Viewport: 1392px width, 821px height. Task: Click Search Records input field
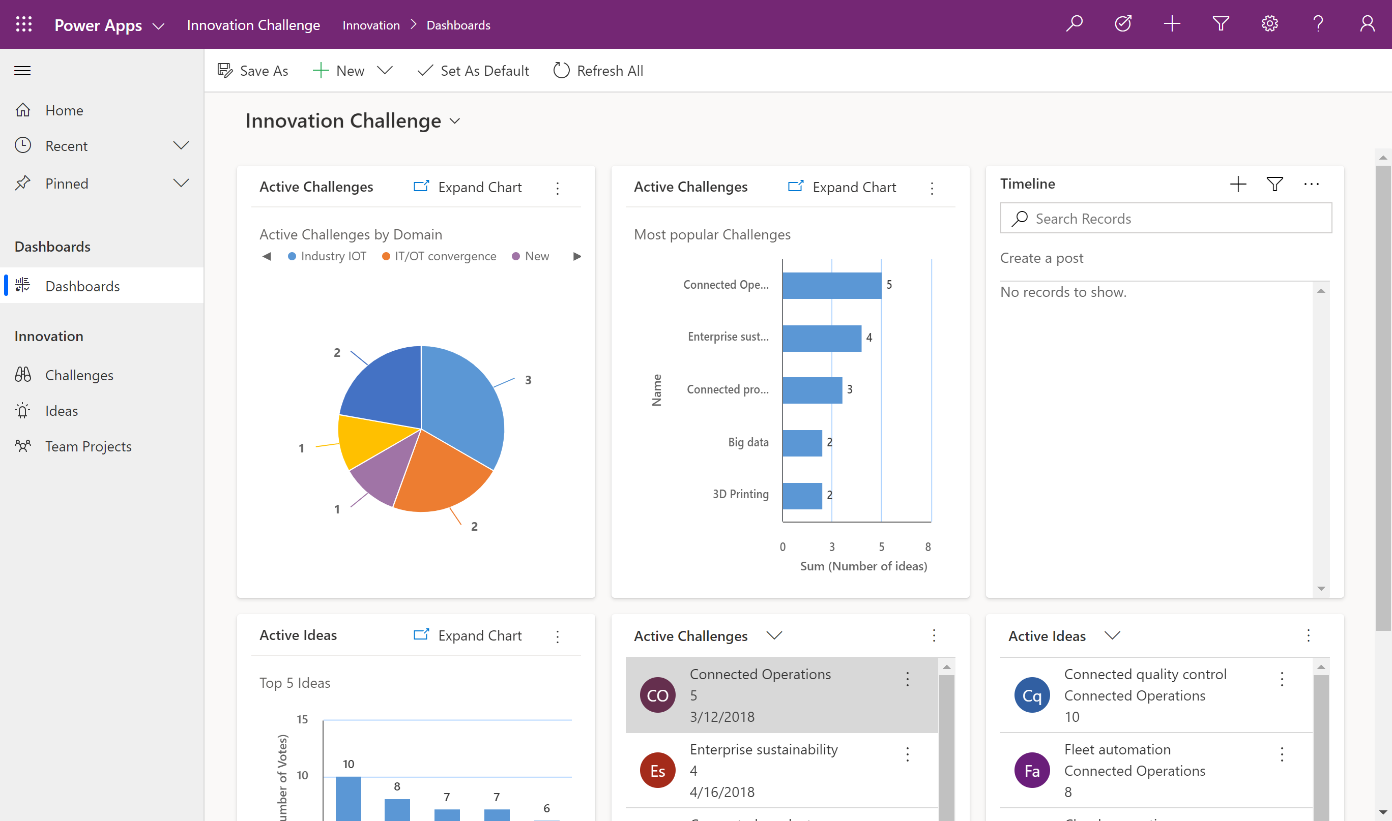pos(1165,217)
